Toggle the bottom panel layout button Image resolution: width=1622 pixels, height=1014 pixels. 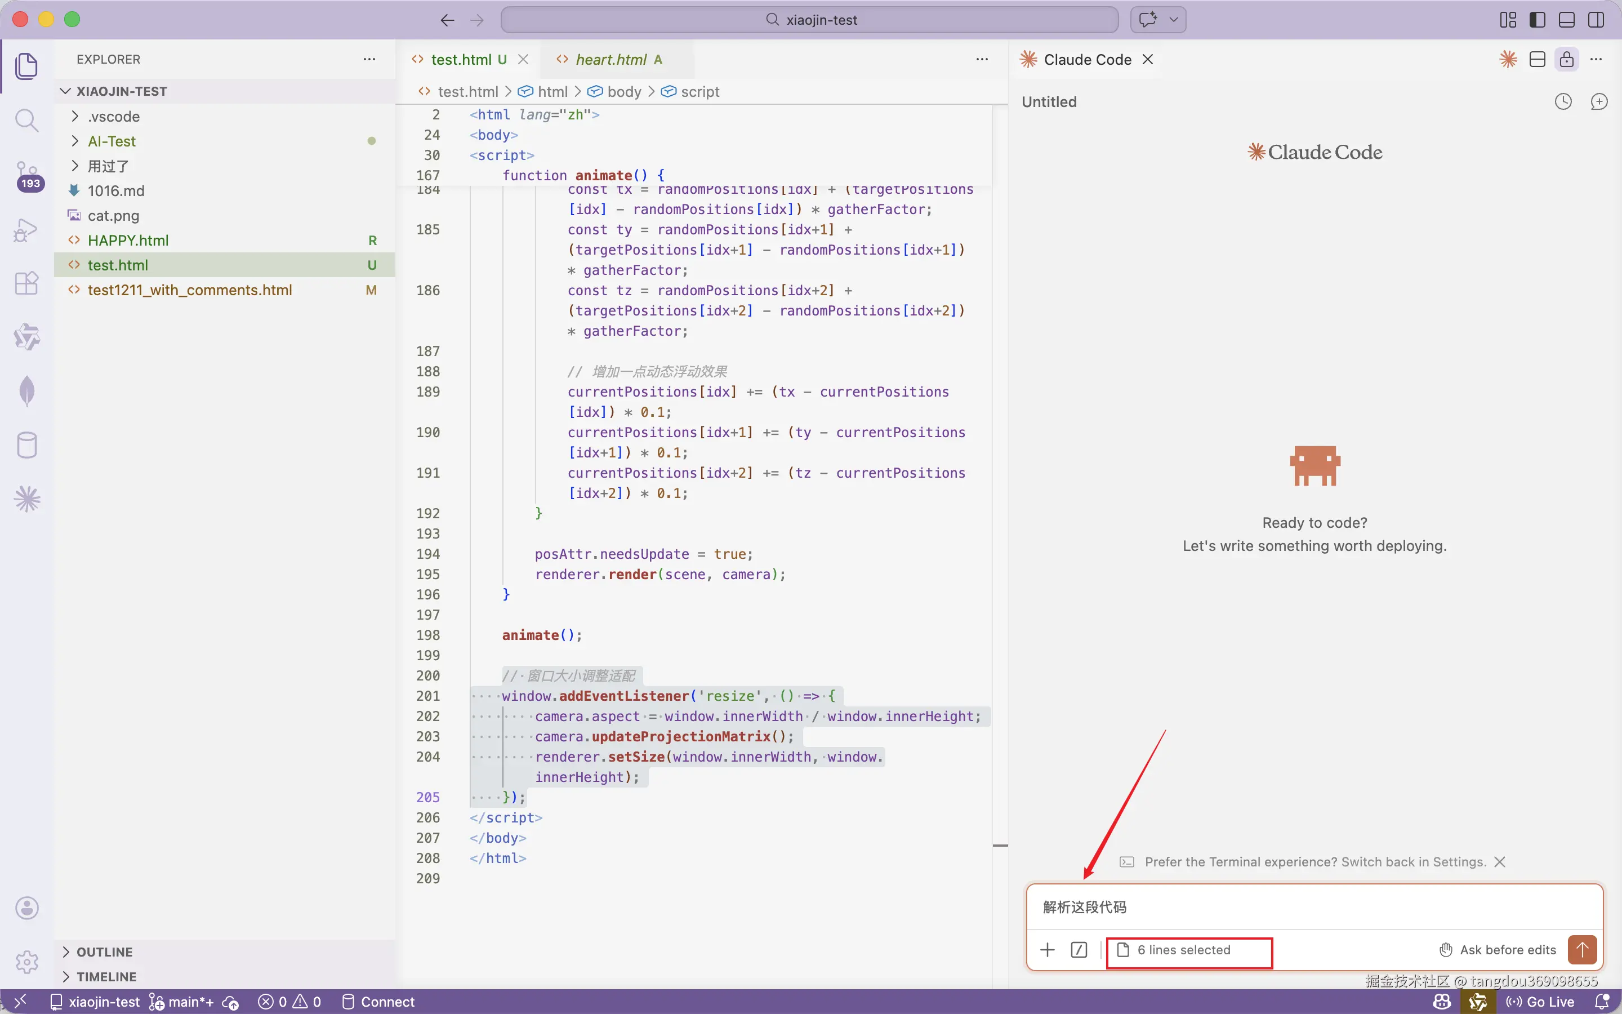tap(1566, 20)
